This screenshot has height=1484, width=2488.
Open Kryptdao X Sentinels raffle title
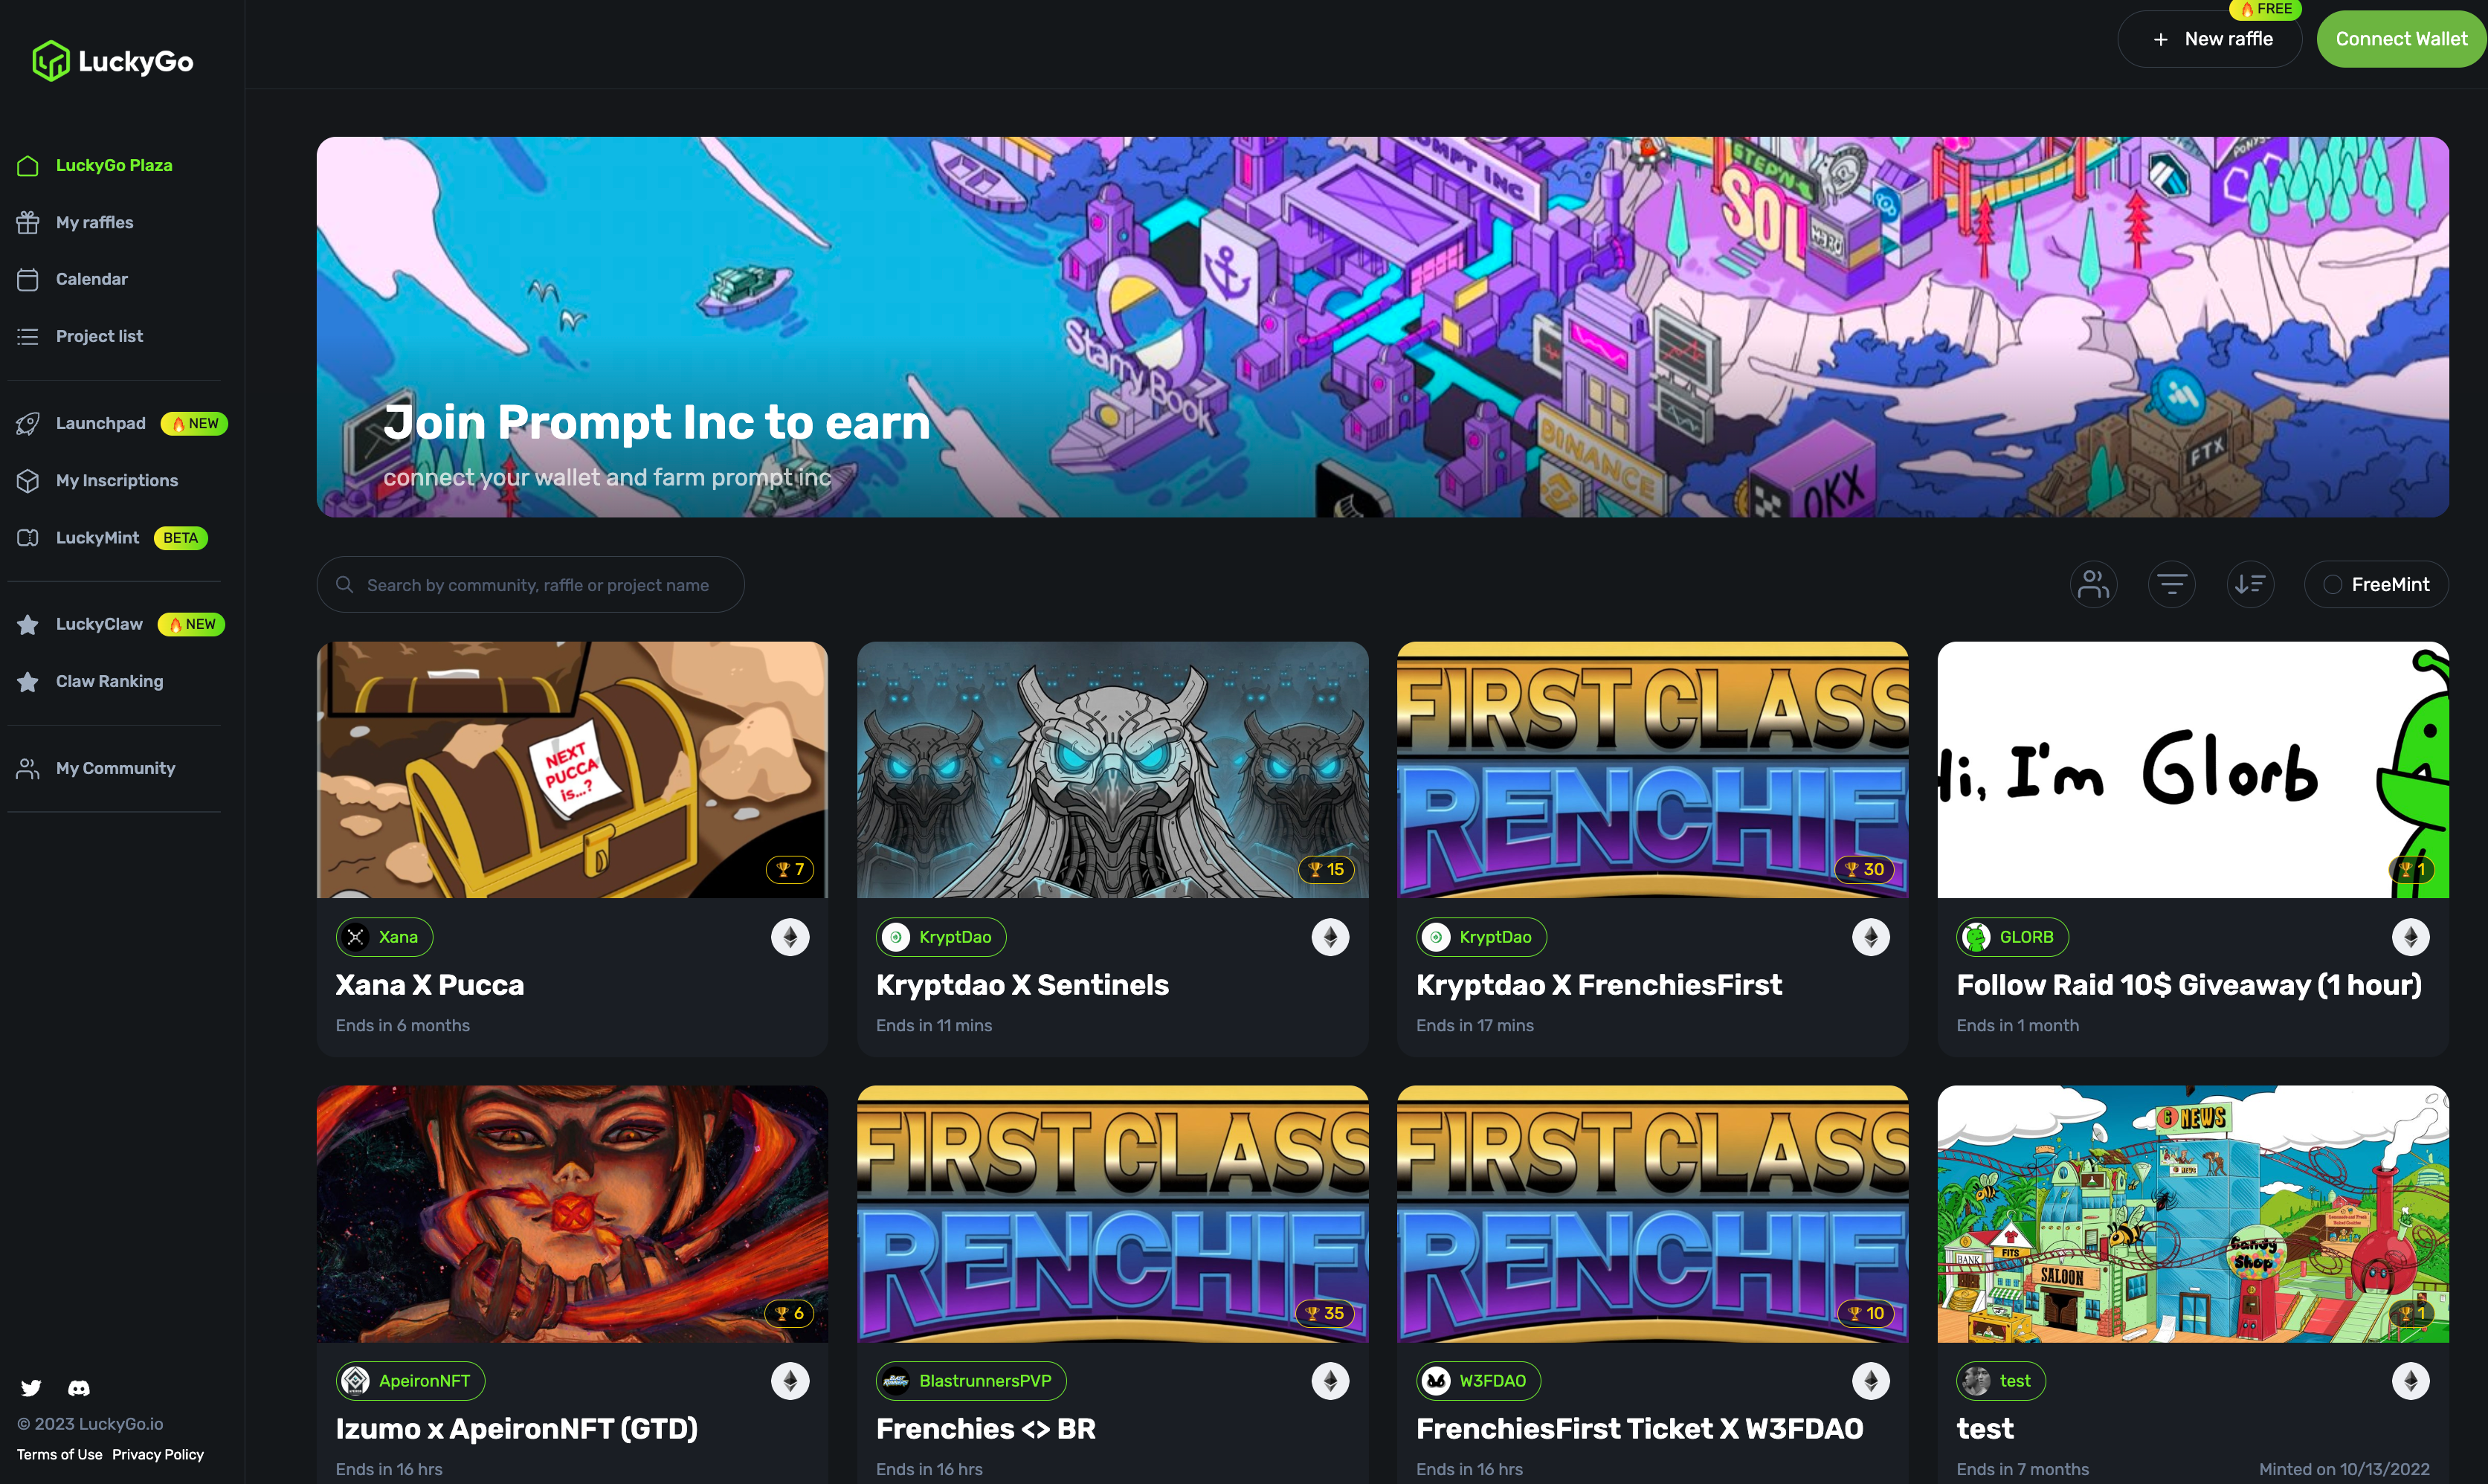click(1022, 985)
